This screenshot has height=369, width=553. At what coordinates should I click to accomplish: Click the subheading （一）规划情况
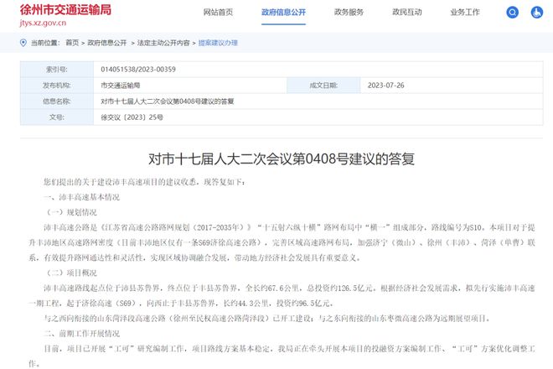click(x=70, y=212)
